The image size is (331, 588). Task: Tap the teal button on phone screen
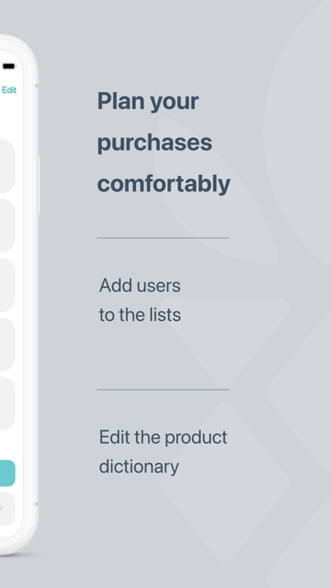8,473
